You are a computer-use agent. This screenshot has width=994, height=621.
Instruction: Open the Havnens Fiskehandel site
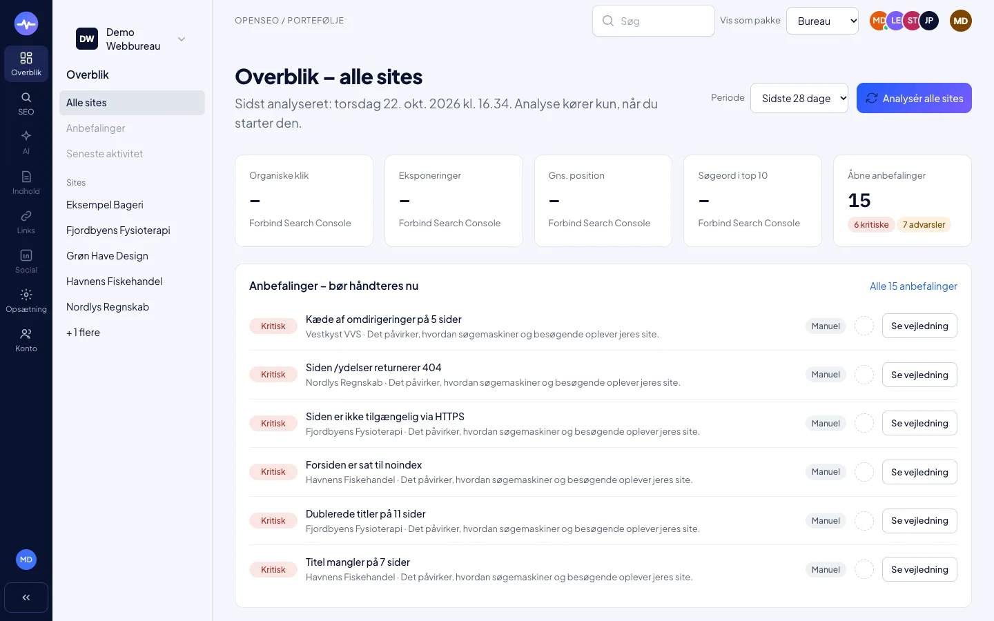(132, 282)
